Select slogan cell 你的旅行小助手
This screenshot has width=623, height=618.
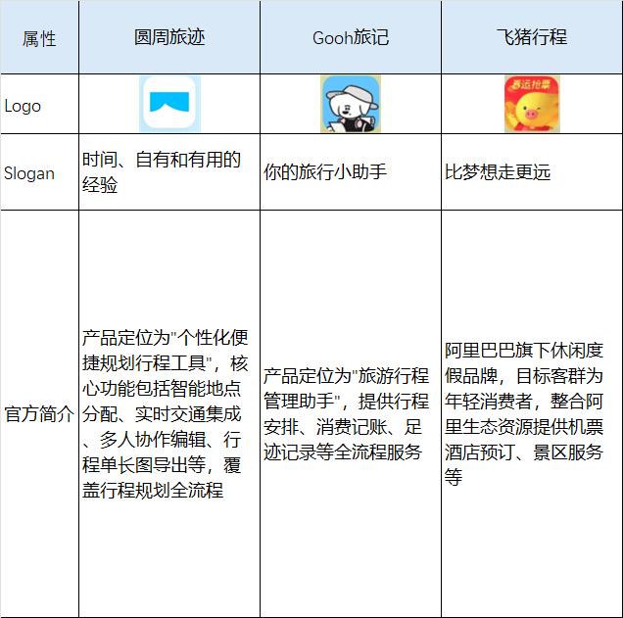(x=351, y=172)
